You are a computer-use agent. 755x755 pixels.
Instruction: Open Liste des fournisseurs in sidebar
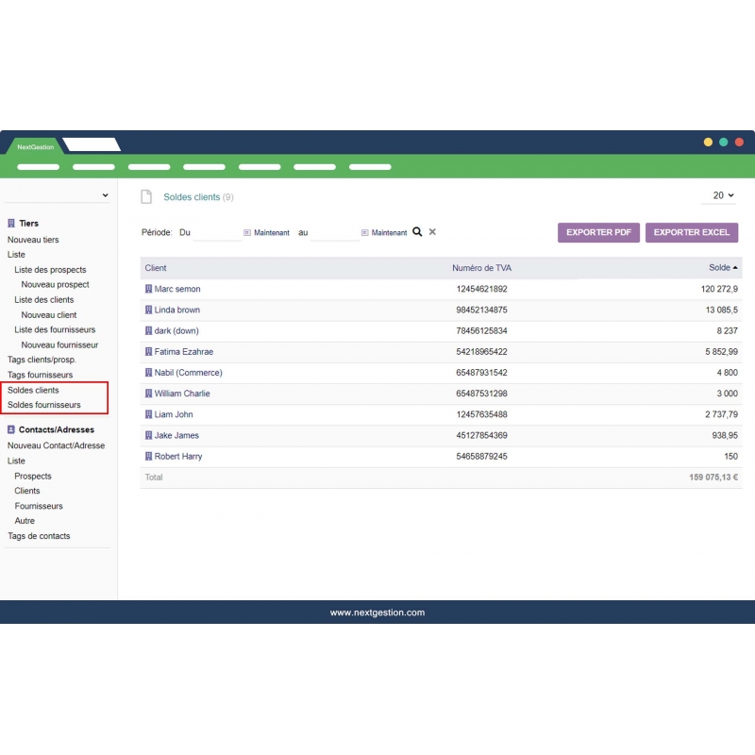point(55,329)
